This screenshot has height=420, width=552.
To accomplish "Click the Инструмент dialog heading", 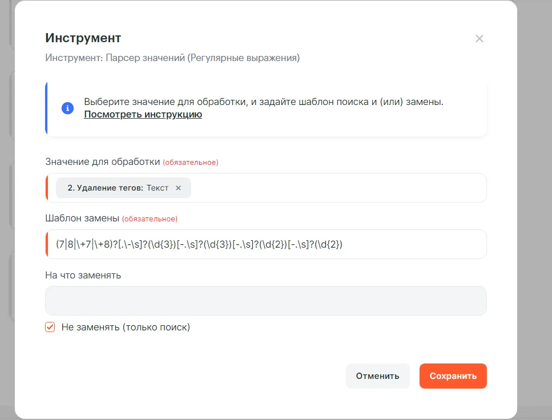I will 83,38.
